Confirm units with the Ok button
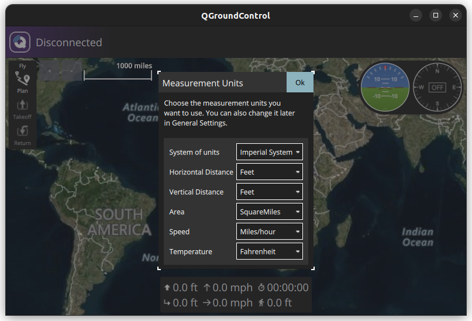 [x=300, y=82]
